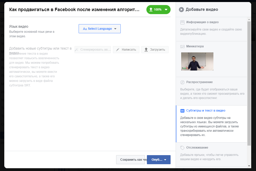This screenshot has width=256, height=171.
Task: Click the Язык видео label
Action: click(19, 27)
